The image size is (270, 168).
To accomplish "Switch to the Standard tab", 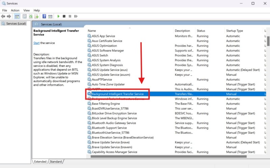I will click(56, 162).
